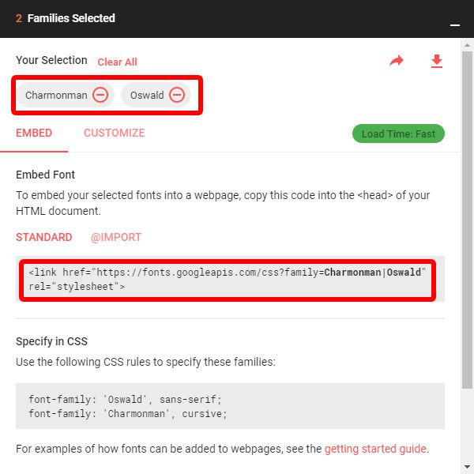Image resolution: width=474 pixels, height=474 pixels.
Task: Open the CUSTOMIZE tab
Action: point(115,134)
